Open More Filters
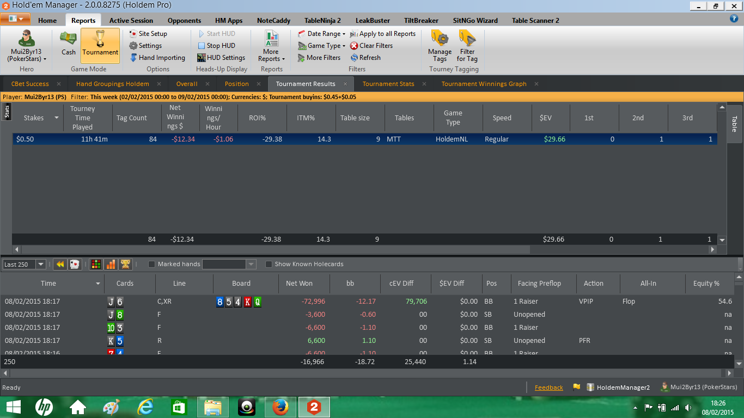Screen dimensions: 744x418 point(319,58)
